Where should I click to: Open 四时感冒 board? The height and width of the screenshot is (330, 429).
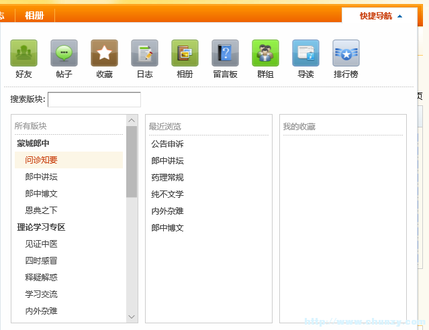point(42,260)
